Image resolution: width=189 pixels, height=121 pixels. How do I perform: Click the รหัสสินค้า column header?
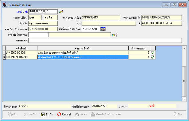[21, 48]
